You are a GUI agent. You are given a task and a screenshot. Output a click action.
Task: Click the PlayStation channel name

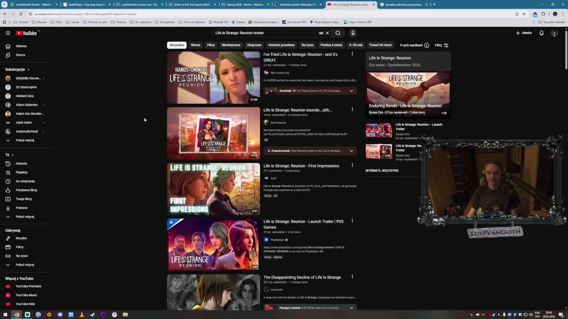point(277,240)
